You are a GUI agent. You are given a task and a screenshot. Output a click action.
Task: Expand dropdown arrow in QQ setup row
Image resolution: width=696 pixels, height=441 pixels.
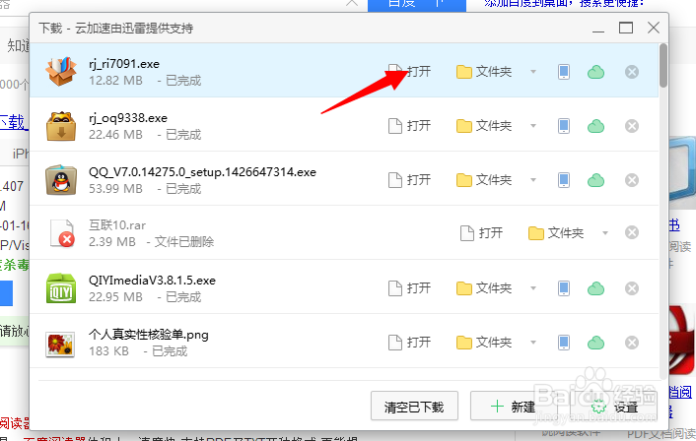tap(533, 180)
